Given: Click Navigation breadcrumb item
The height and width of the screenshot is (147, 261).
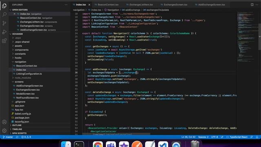Looking at the screenshot, I should pyautogui.click(x=112, y=10).
